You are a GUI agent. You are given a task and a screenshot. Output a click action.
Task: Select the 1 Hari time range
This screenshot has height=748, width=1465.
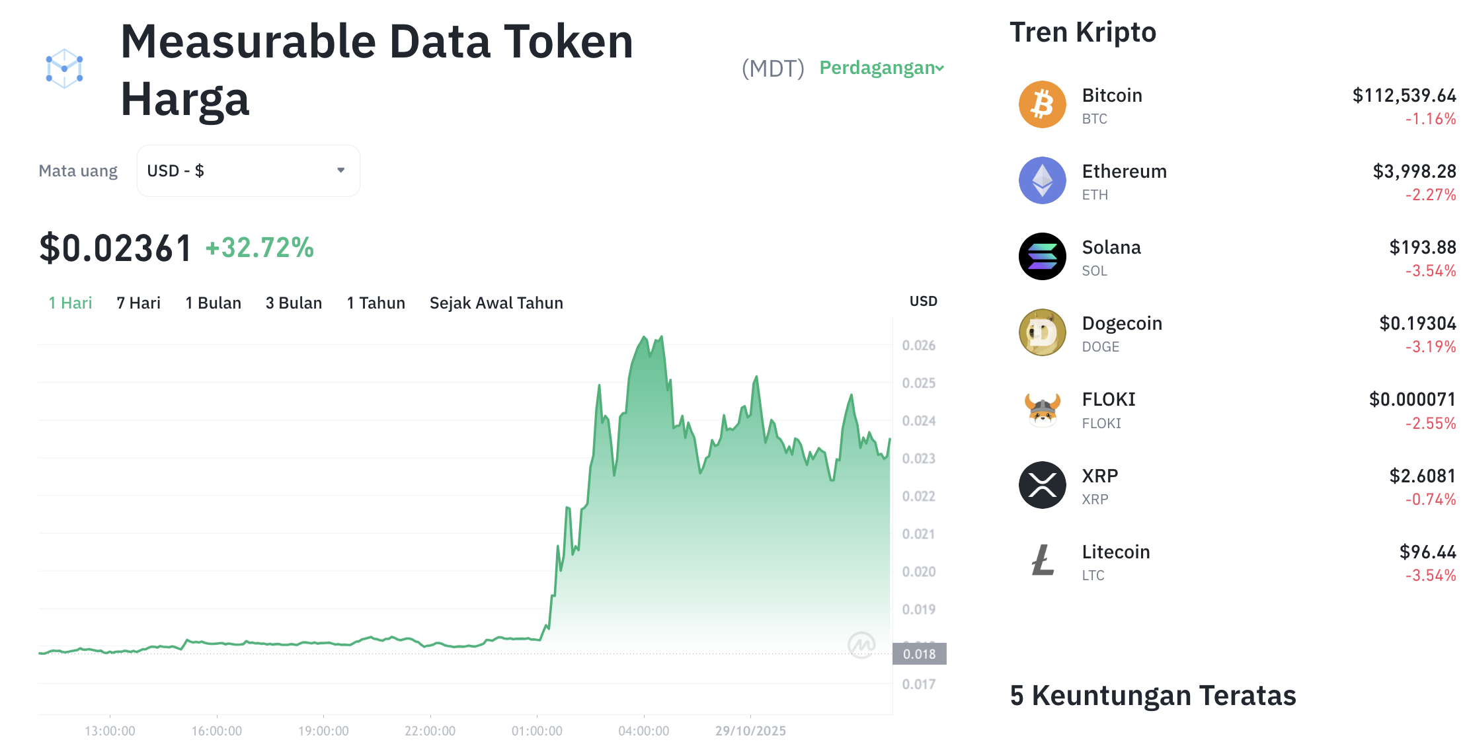[x=70, y=303]
